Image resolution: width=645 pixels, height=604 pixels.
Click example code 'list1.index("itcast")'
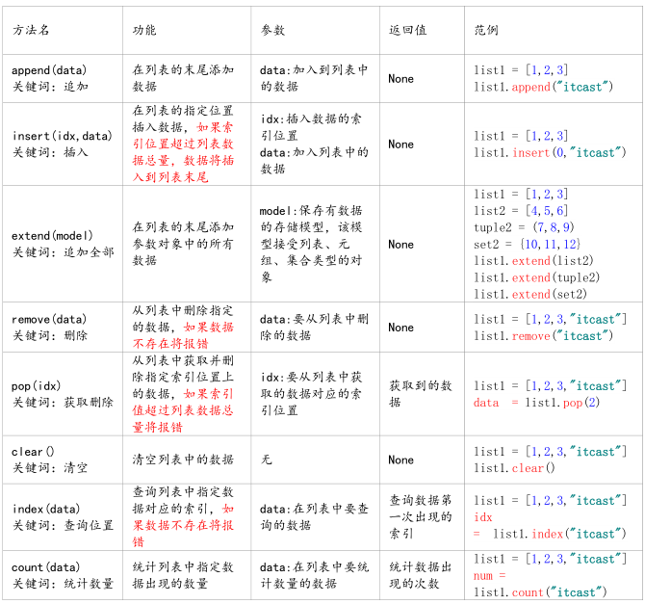(560, 534)
